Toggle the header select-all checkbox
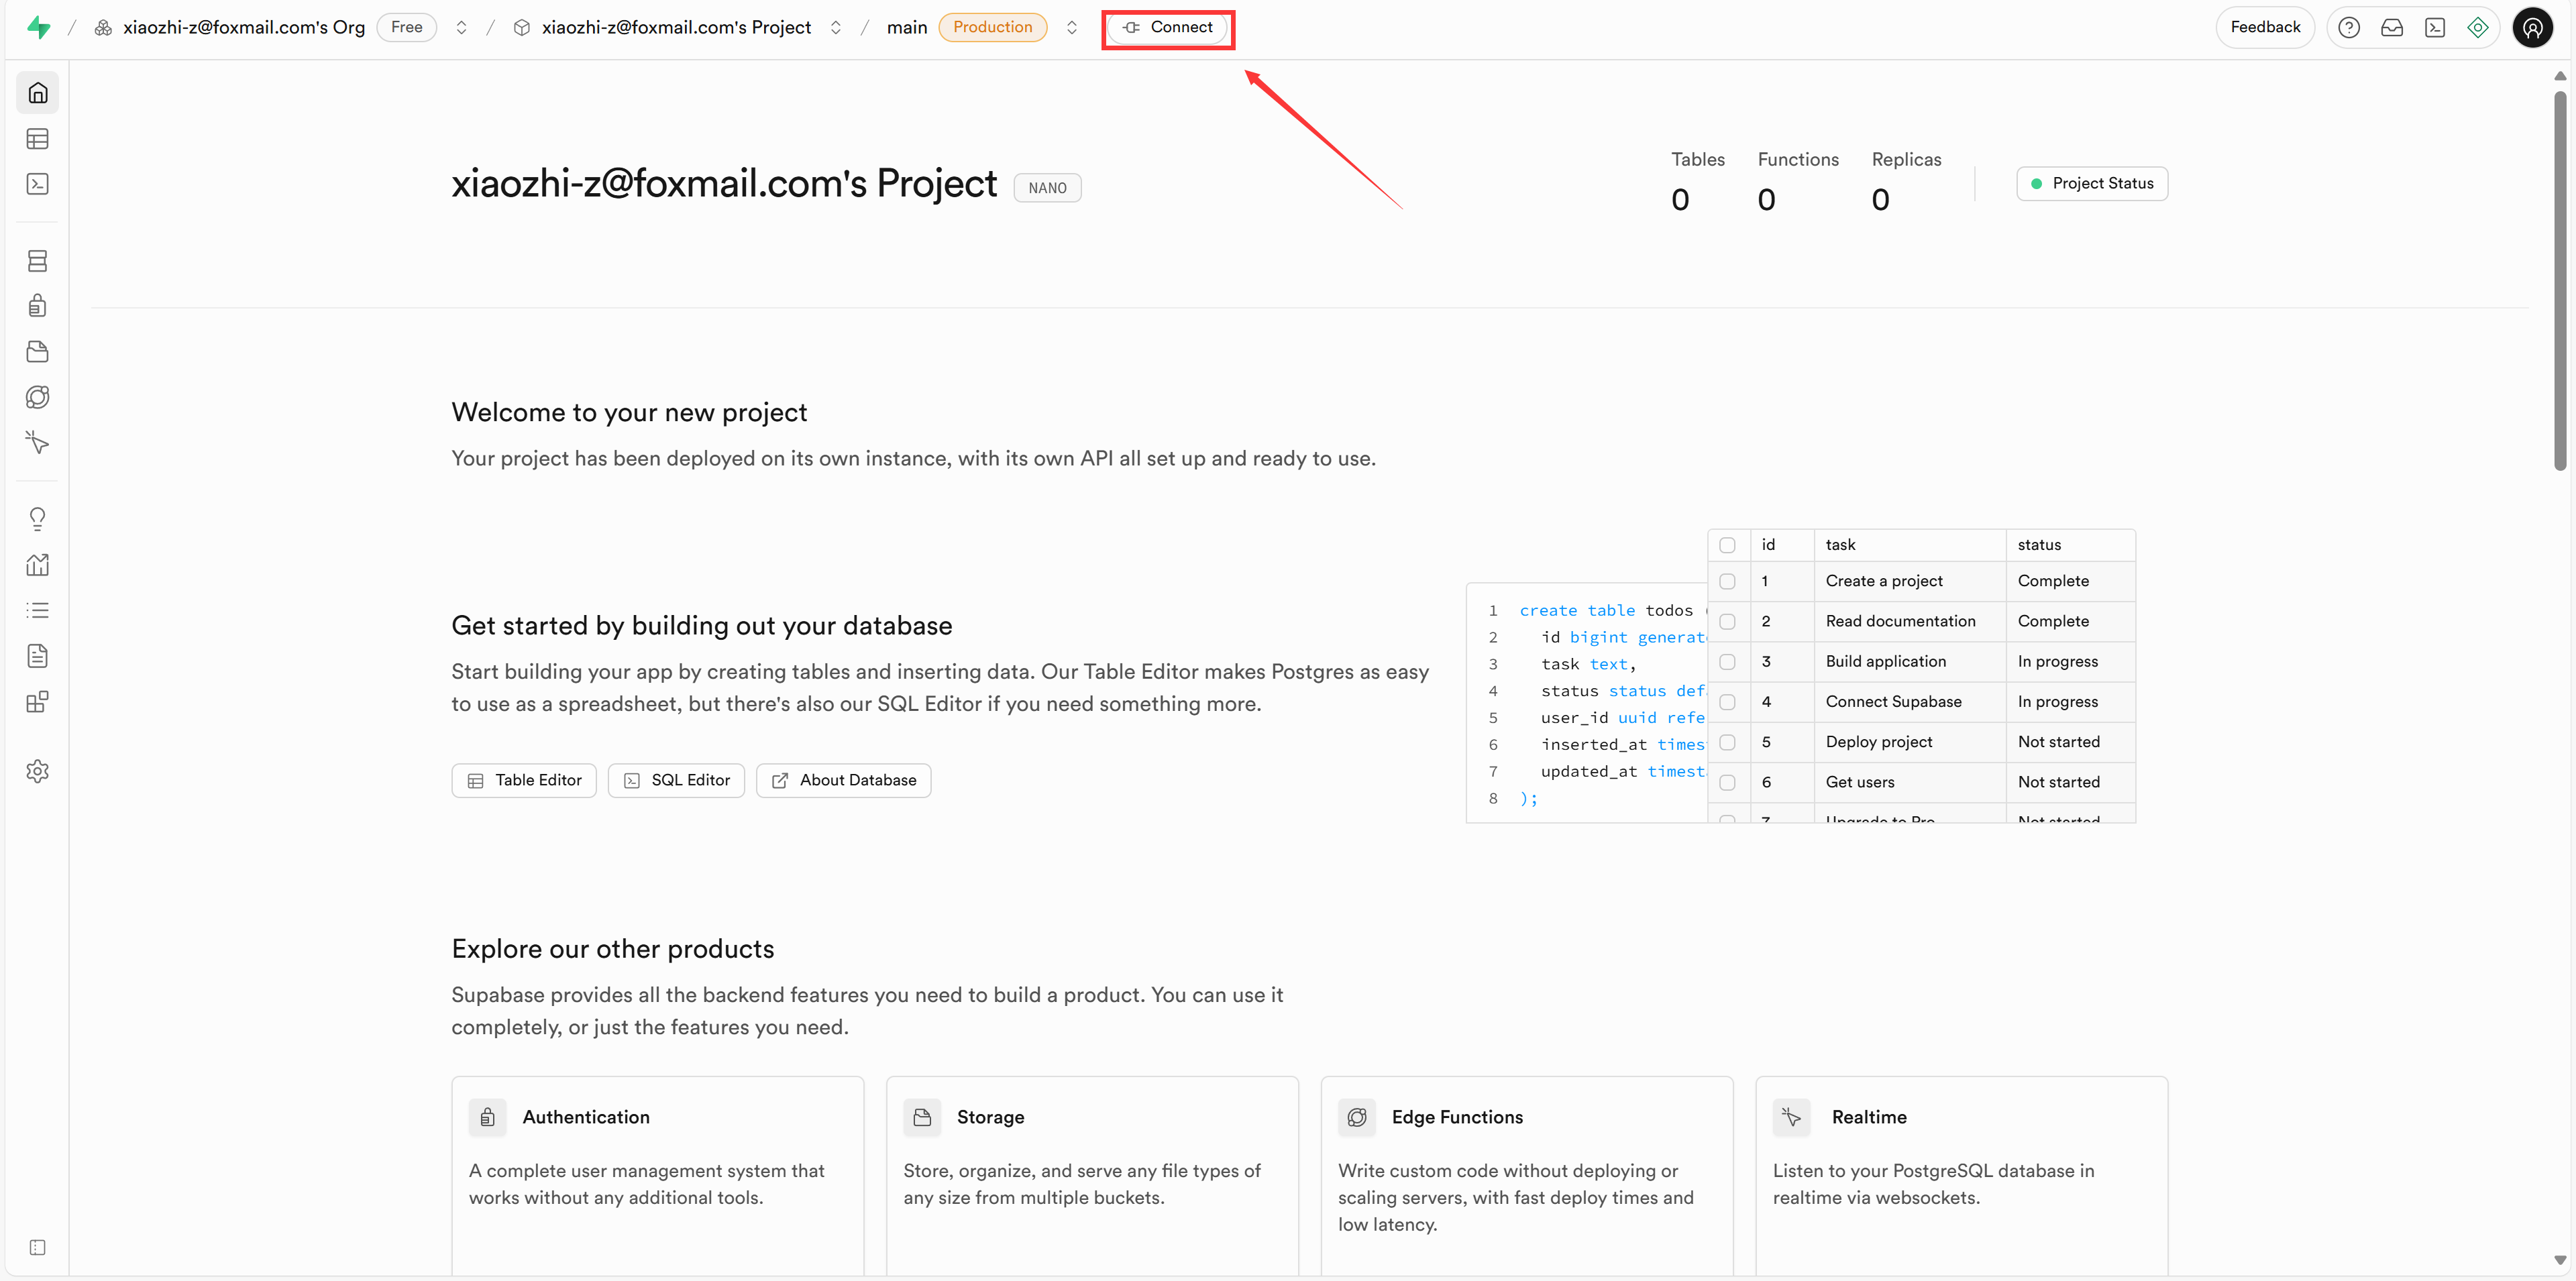Screen dimensions: 2576x1281 pos(1727,545)
